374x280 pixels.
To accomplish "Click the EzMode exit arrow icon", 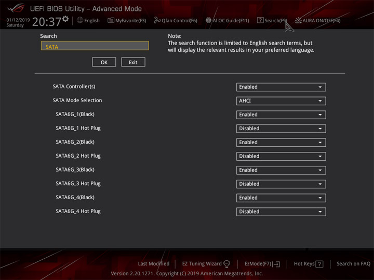I will tap(276, 264).
